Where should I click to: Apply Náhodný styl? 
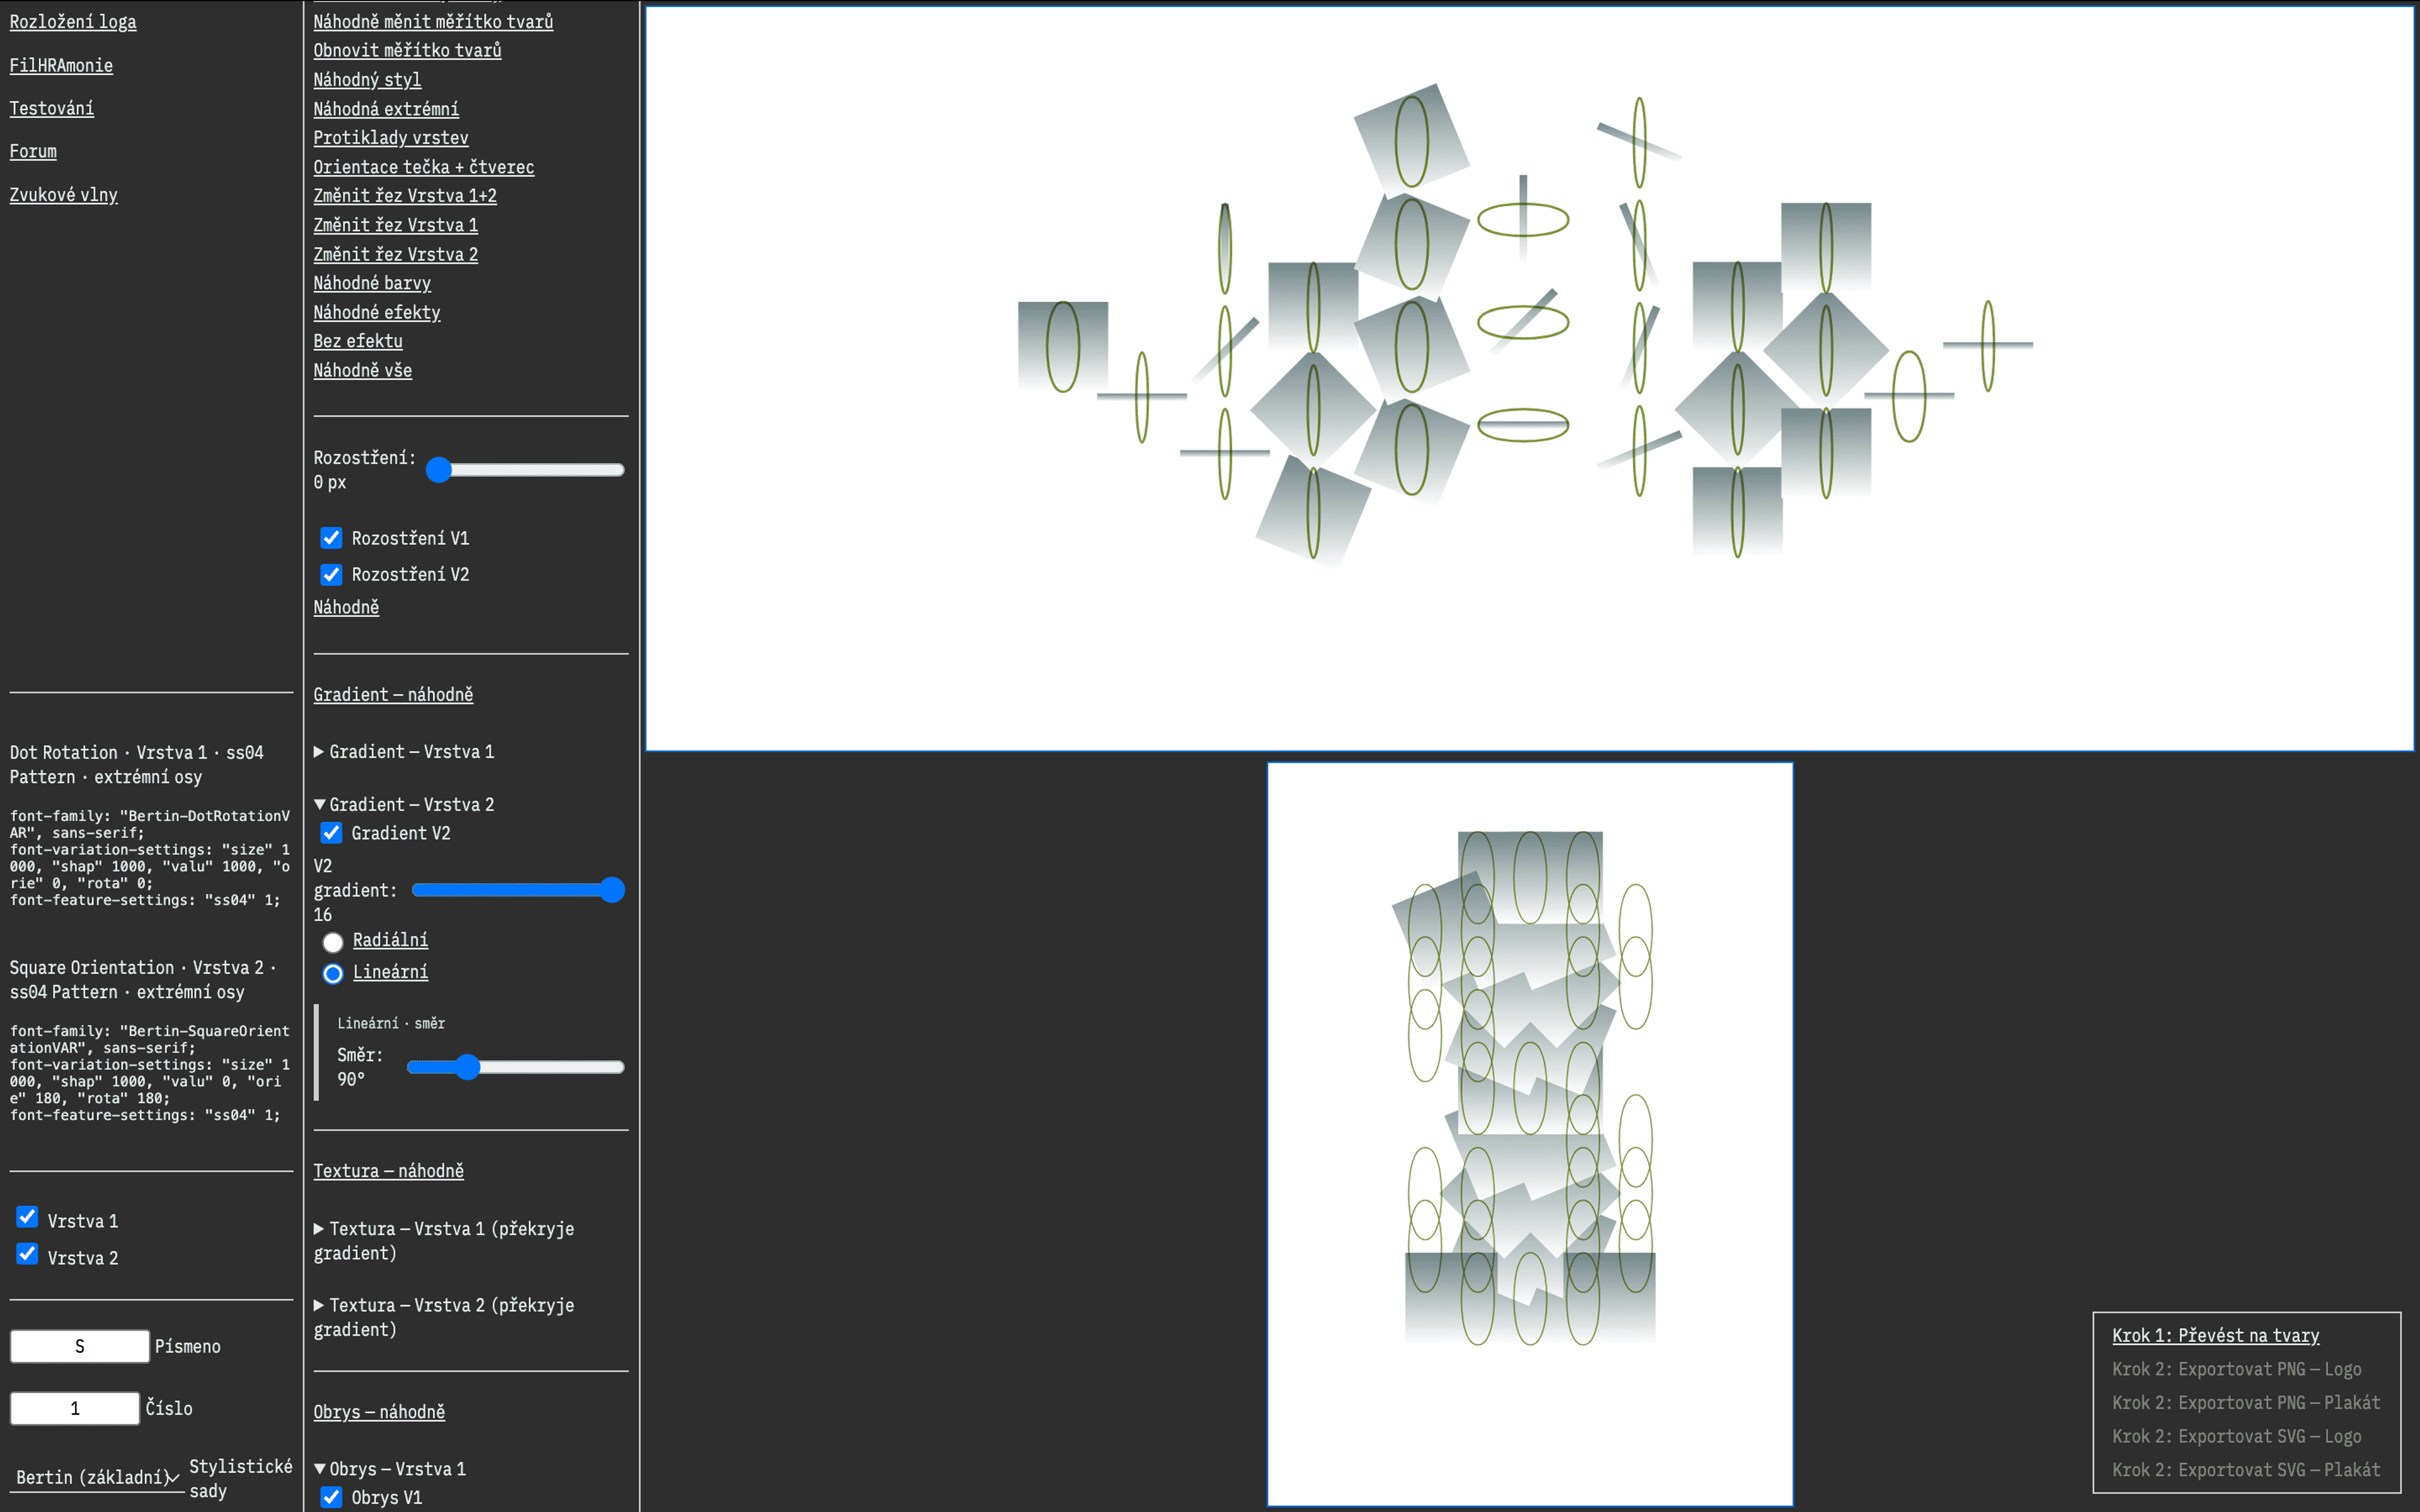(367, 79)
